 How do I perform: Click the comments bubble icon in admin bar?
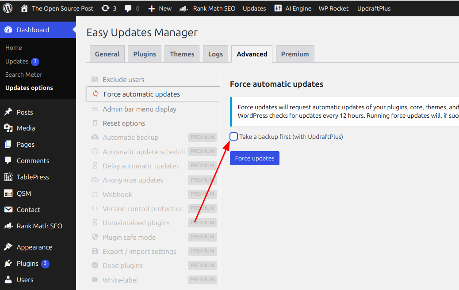128,8
